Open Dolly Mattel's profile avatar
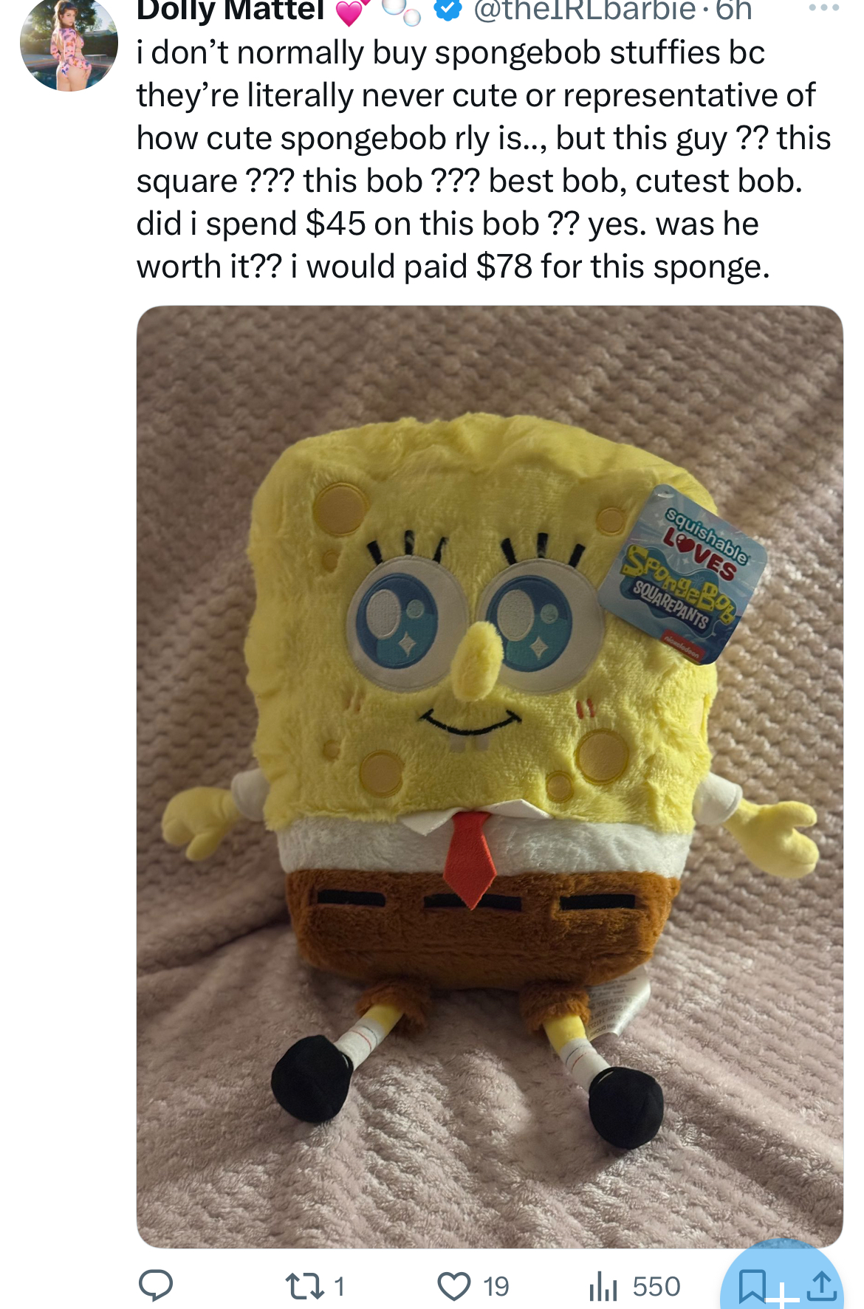Viewport: 864px width, 1309px height. (x=69, y=44)
